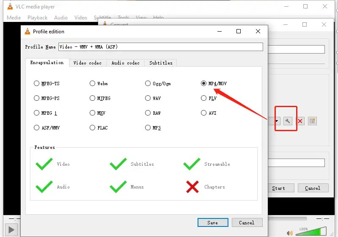Select WAV encapsulation
This screenshot has width=338, height=237.
point(153,98)
